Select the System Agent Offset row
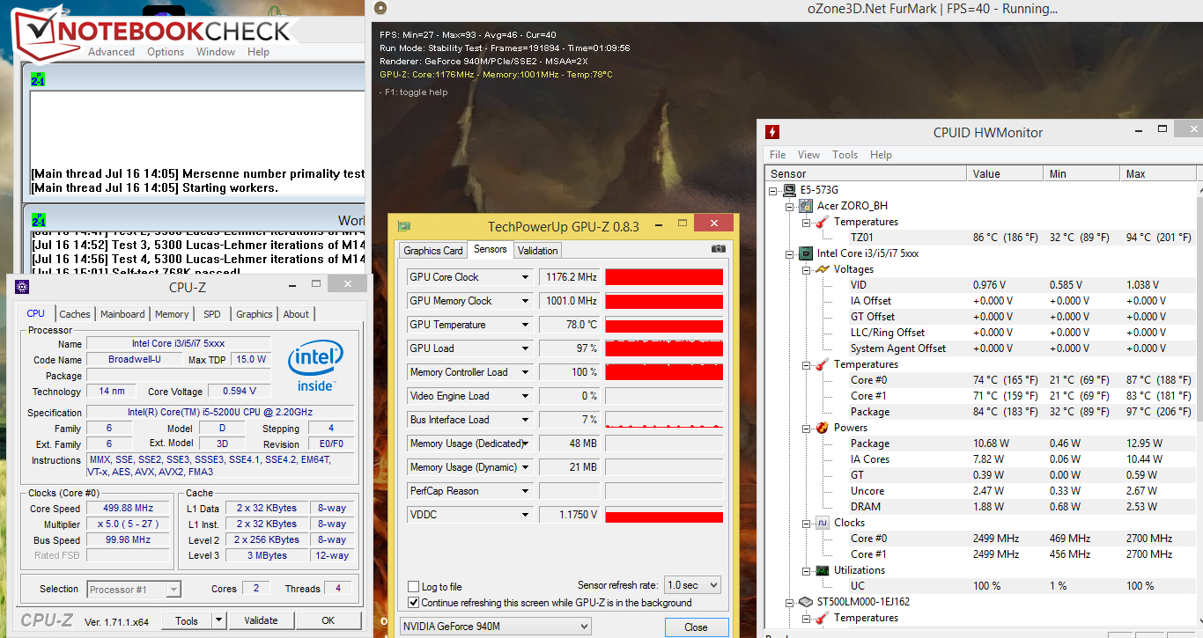This screenshot has height=638, width=1203. click(979, 348)
